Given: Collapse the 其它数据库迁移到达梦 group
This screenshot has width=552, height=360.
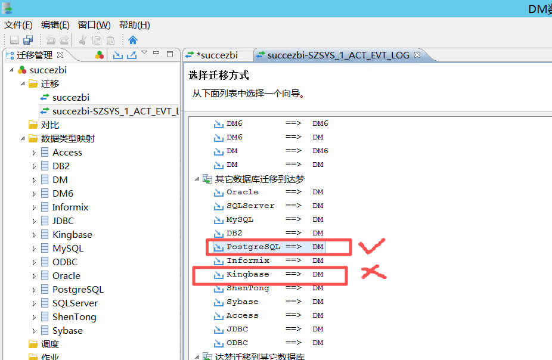Looking at the screenshot, I should (x=197, y=179).
